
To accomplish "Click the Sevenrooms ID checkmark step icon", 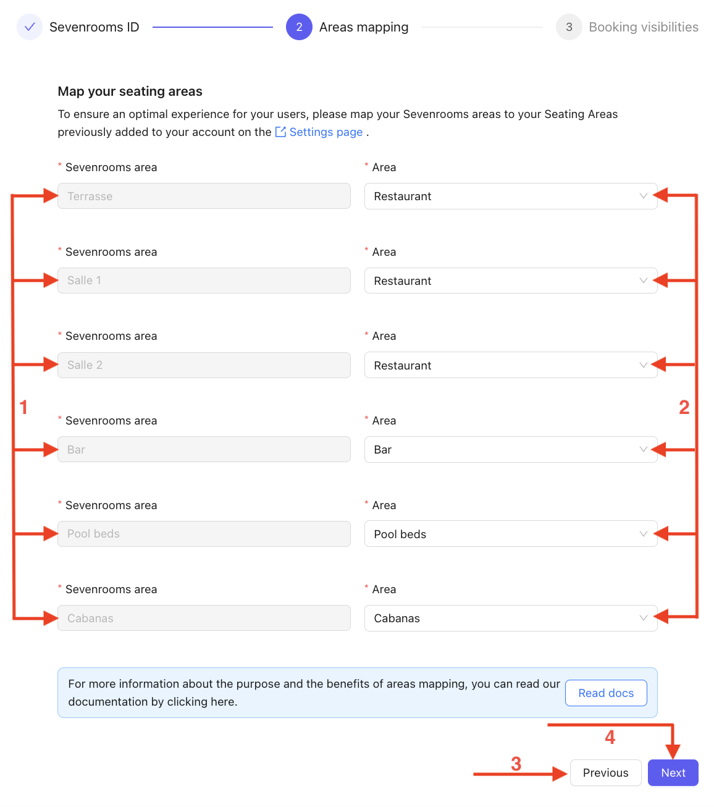I will [30, 27].
